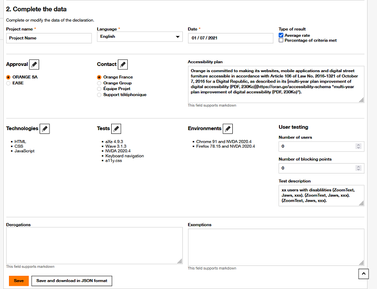Open the Technologies edit pencil icon
377x289 pixels.
tap(44, 128)
